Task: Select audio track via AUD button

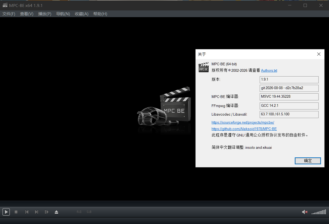Action: click(x=79, y=212)
